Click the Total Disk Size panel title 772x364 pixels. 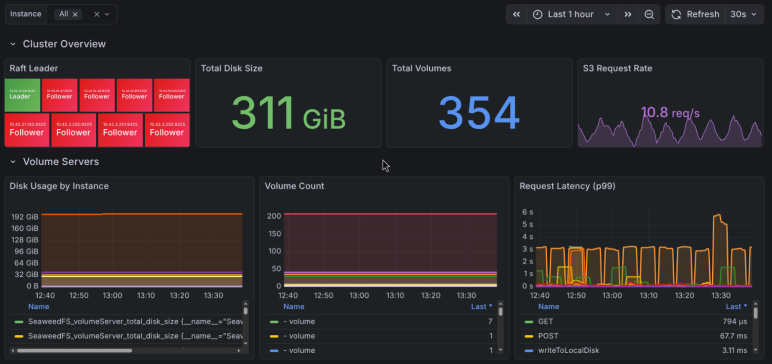coord(231,68)
